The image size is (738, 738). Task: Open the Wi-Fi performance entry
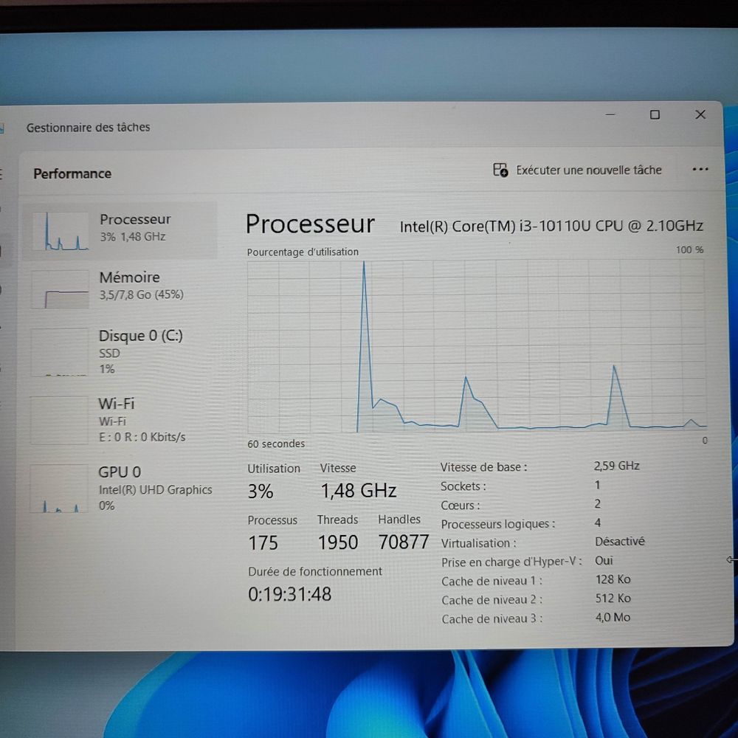(x=120, y=420)
